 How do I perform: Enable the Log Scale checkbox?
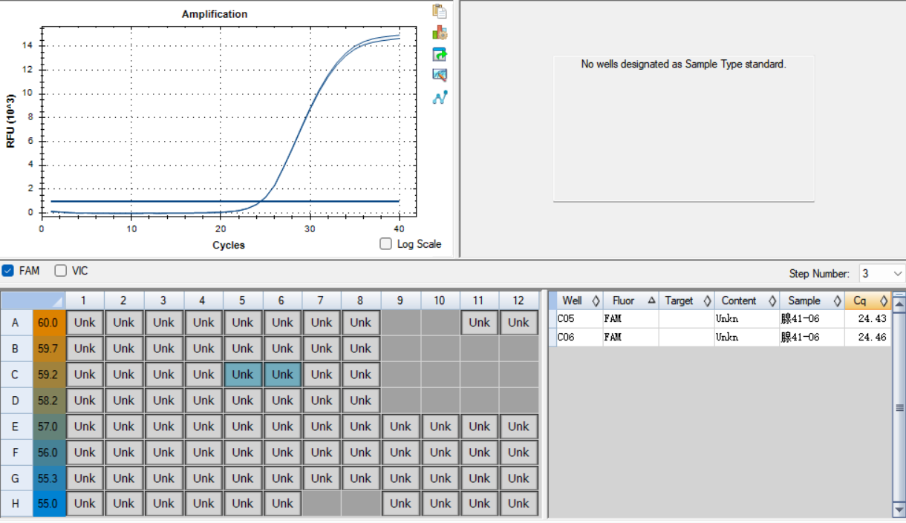(x=385, y=243)
